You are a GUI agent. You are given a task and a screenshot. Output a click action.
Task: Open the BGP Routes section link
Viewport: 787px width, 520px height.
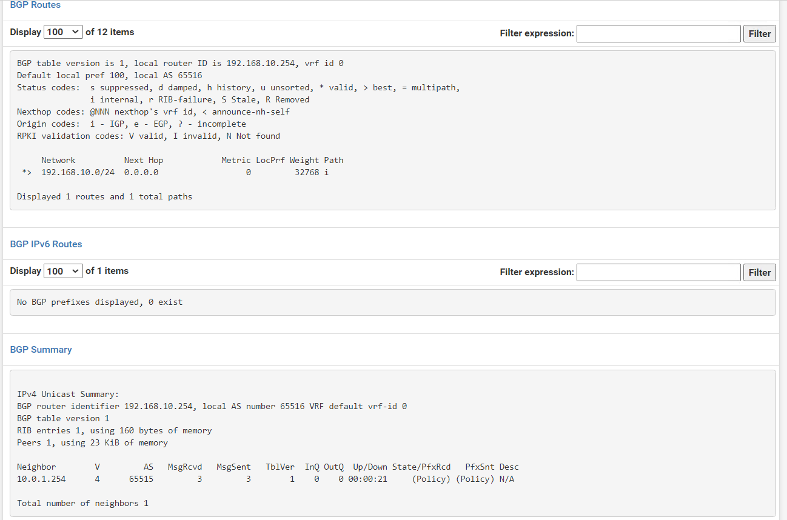(35, 5)
